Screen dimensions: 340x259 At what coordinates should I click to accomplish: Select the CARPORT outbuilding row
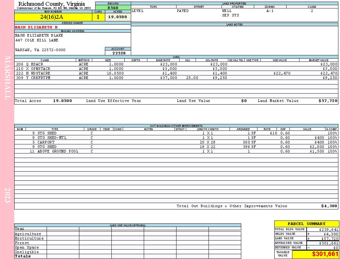[x=176, y=142]
